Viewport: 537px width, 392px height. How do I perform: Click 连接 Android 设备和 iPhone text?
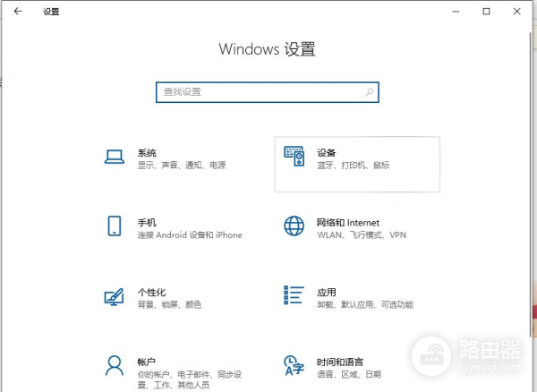(x=190, y=235)
